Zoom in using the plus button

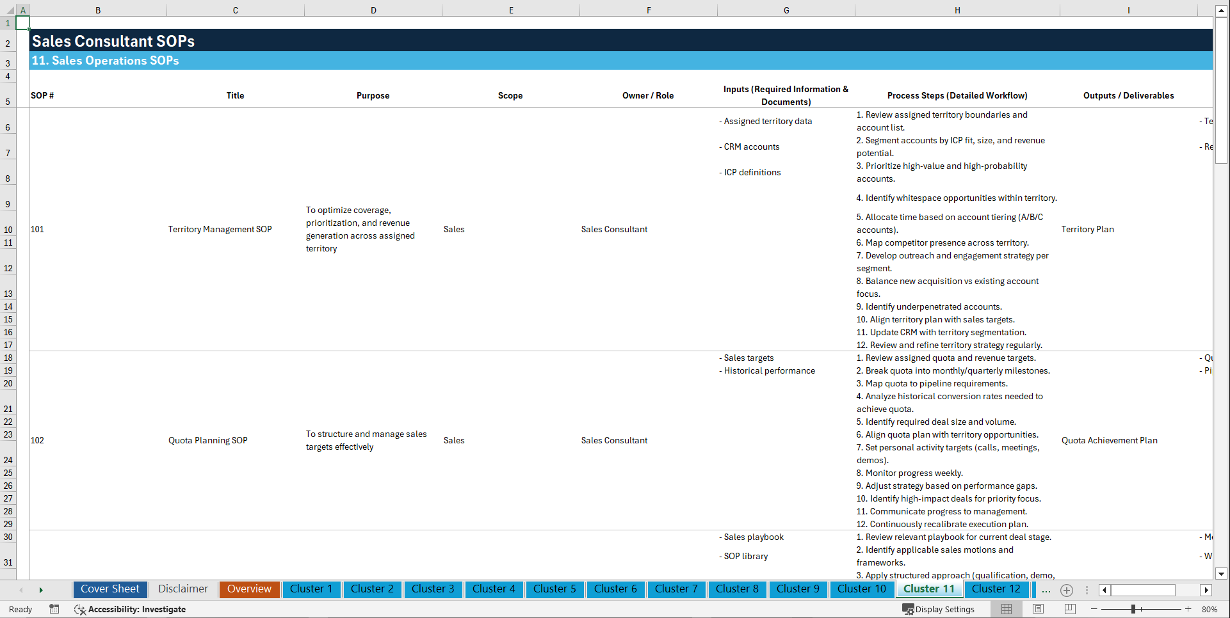pyautogui.click(x=1189, y=609)
